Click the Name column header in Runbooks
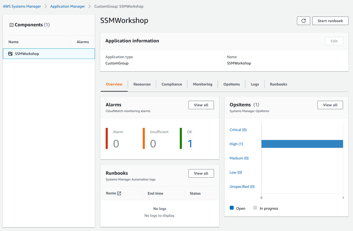 pyautogui.click(x=111, y=193)
